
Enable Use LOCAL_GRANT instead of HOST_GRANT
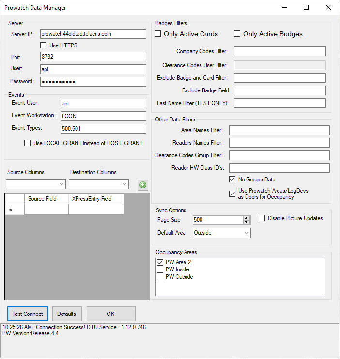[x=28, y=143]
